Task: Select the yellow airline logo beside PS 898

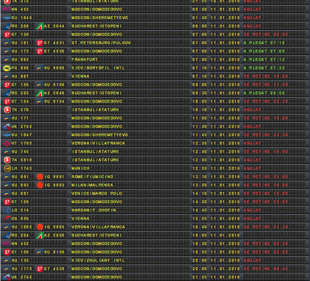Action: click(x=6, y=68)
